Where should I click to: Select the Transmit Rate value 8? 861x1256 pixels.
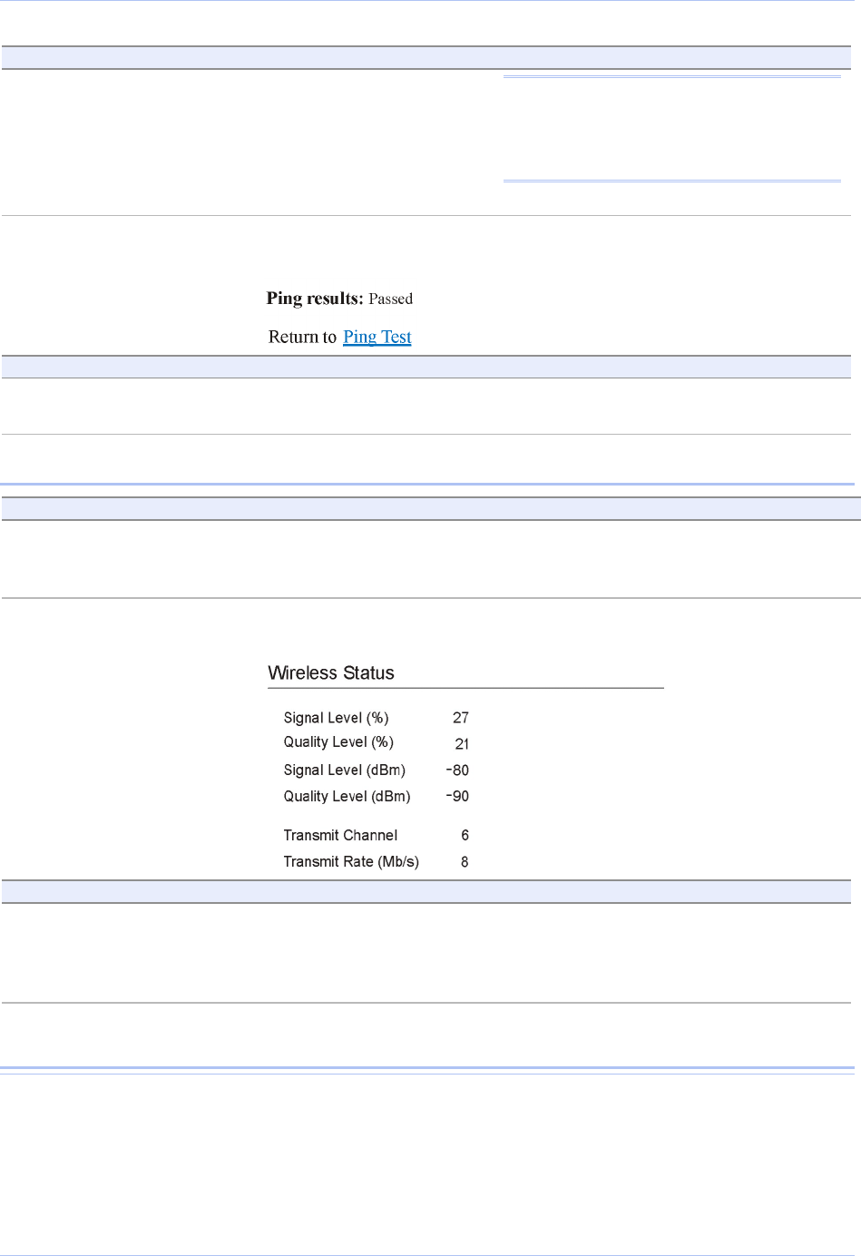click(x=465, y=862)
